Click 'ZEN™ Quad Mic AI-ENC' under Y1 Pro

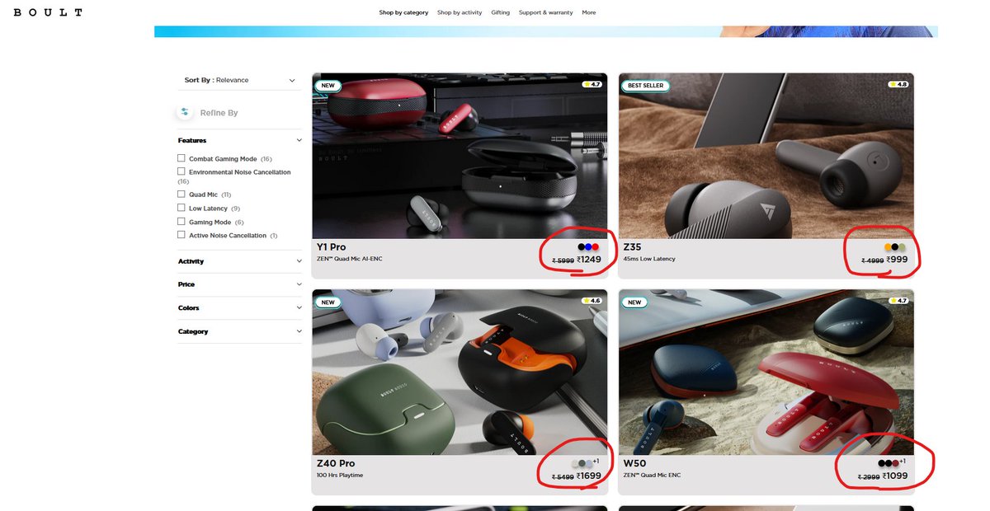(x=350, y=259)
